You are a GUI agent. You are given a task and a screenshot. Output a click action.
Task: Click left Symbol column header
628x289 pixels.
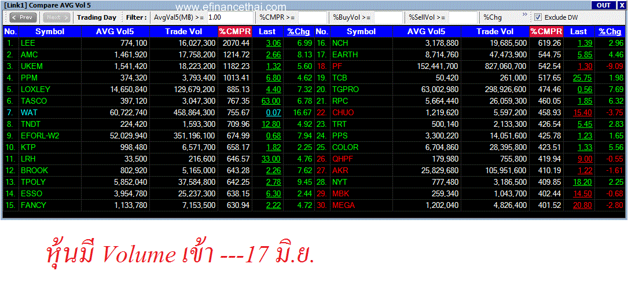(50, 32)
